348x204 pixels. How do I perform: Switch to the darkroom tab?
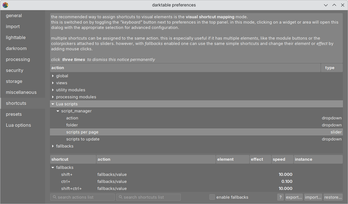pyautogui.click(x=23, y=49)
